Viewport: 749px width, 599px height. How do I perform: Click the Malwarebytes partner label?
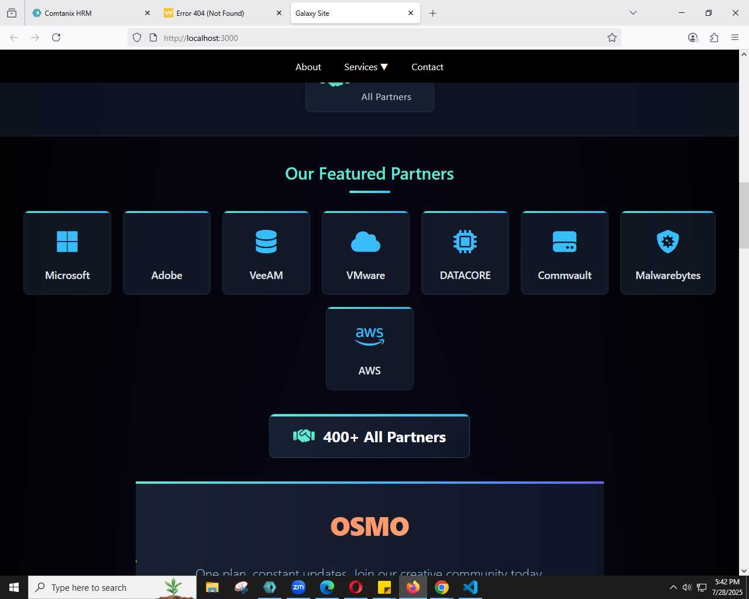668,276
